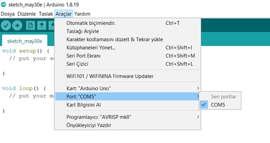Close the Araçlar menu

pos(64,14)
